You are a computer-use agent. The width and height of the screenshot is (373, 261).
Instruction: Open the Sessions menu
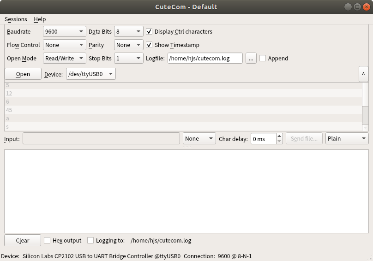click(x=16, y=19)
